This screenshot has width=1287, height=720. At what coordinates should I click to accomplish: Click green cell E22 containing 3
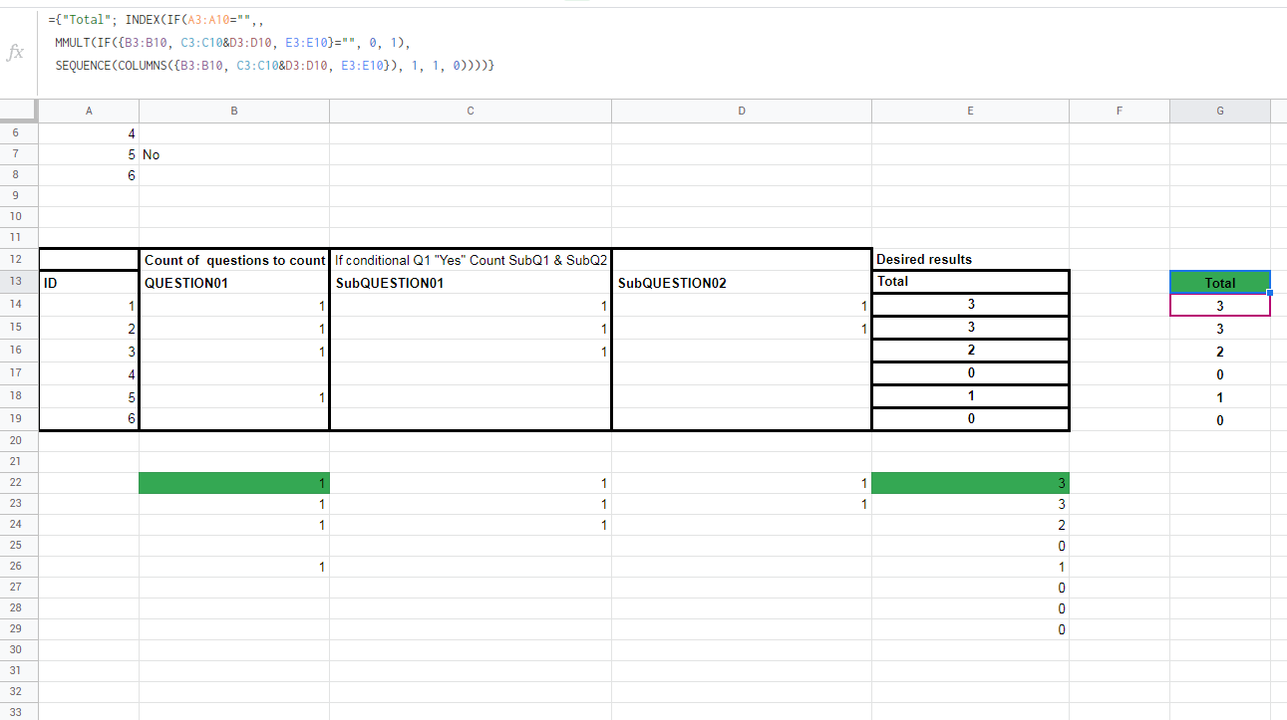tap(970, 483)
